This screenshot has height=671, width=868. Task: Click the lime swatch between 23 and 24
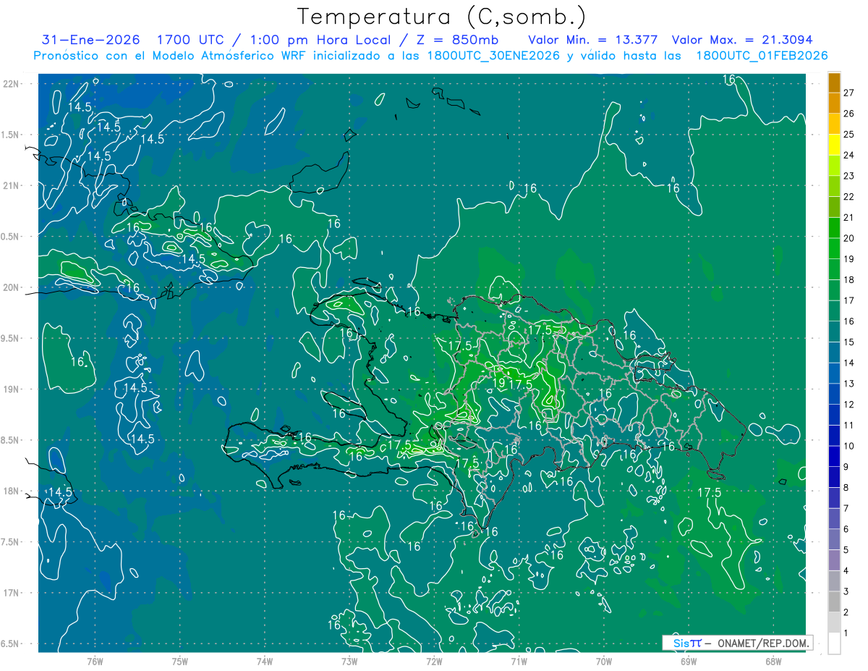(x=834, y=166)
